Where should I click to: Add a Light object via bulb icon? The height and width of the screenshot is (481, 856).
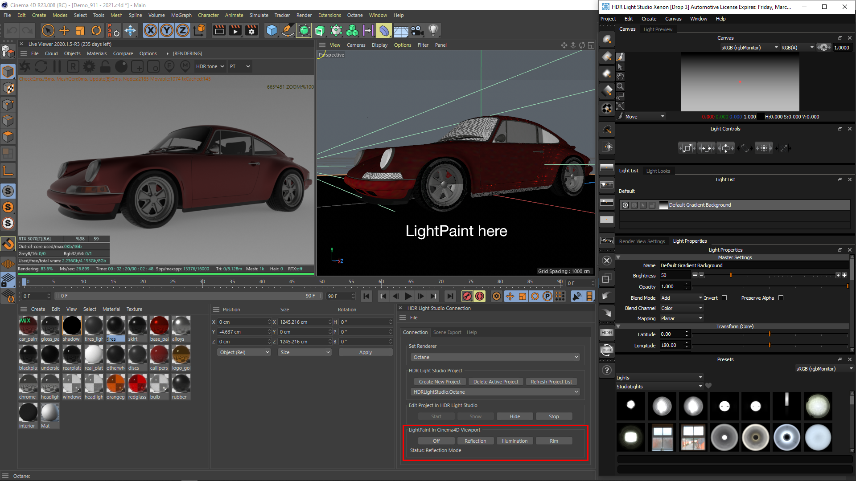pos(433,30)
